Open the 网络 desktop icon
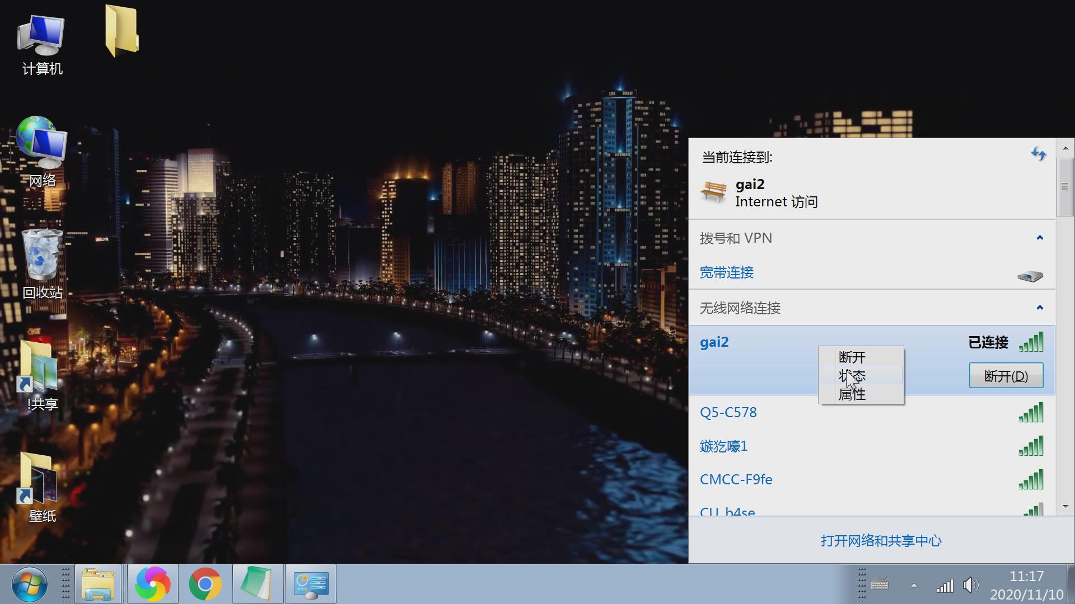The image size is (1075, 604). (x=40, y=145)
